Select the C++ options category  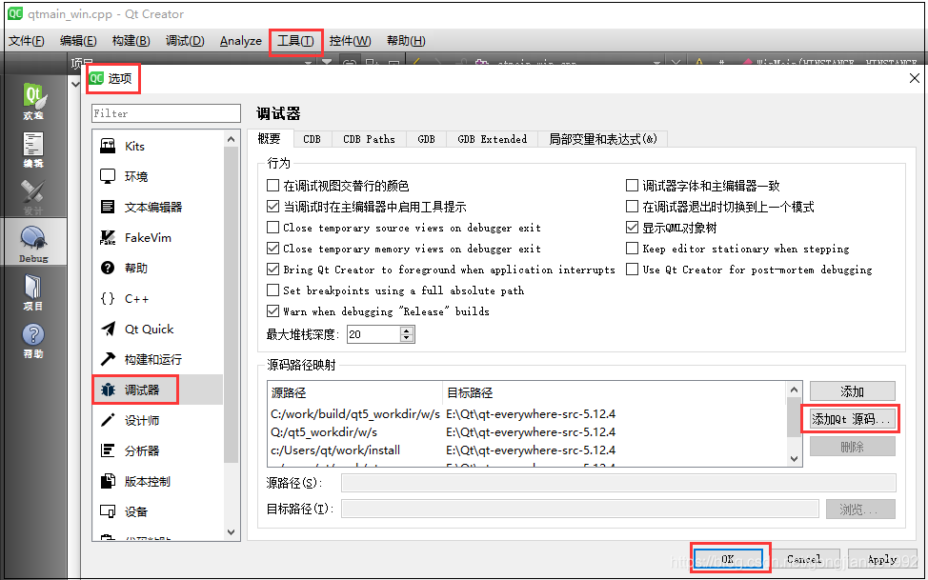(x=157, y=298)
